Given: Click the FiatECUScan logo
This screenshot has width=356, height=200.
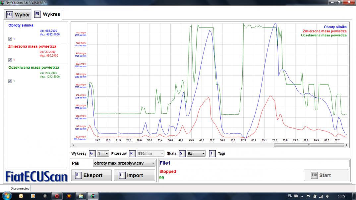Looking at the screenshot, I should point(36,176).
